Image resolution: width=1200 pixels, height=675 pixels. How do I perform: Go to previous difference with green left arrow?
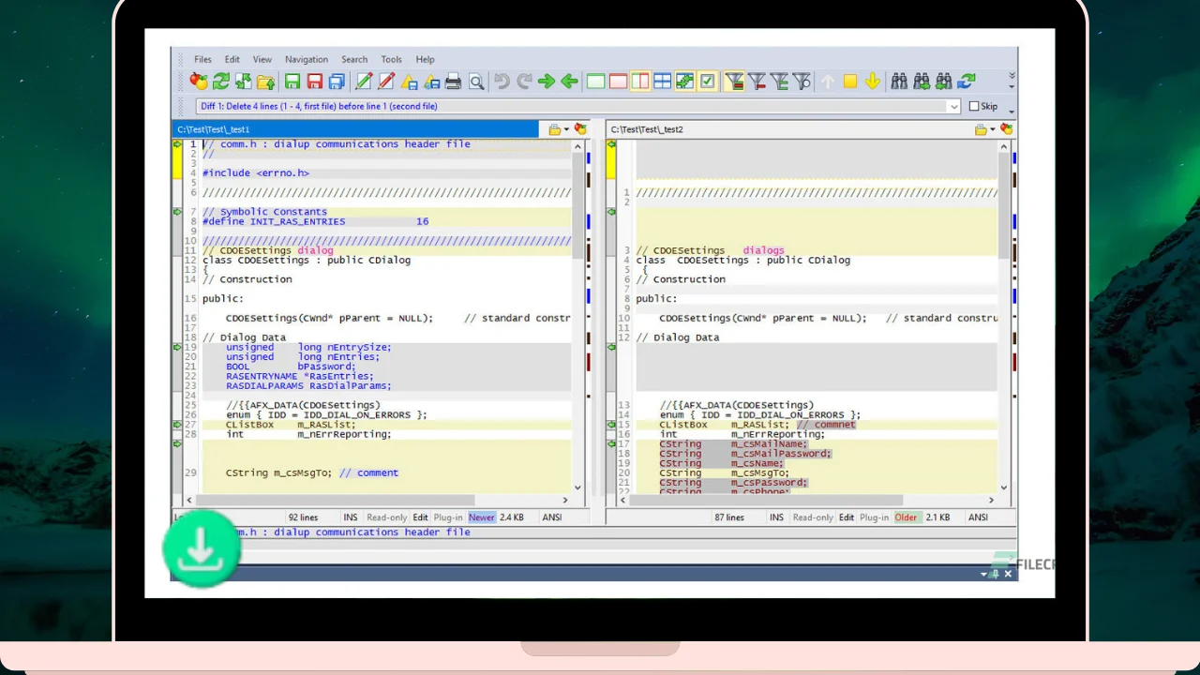(x=569, y=82)
